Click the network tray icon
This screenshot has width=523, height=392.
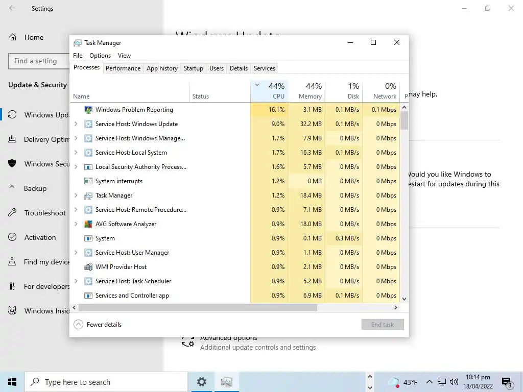pyautogui.click(x=442, y=382)
